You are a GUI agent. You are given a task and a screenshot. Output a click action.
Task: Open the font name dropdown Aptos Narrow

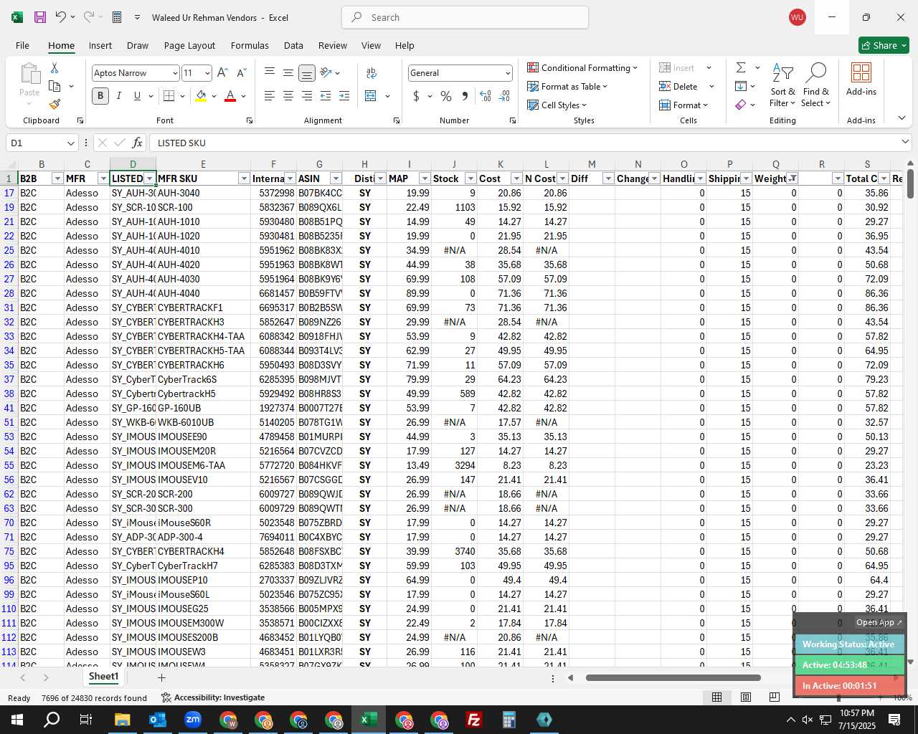pyautogui.click(x=174, y=73)
